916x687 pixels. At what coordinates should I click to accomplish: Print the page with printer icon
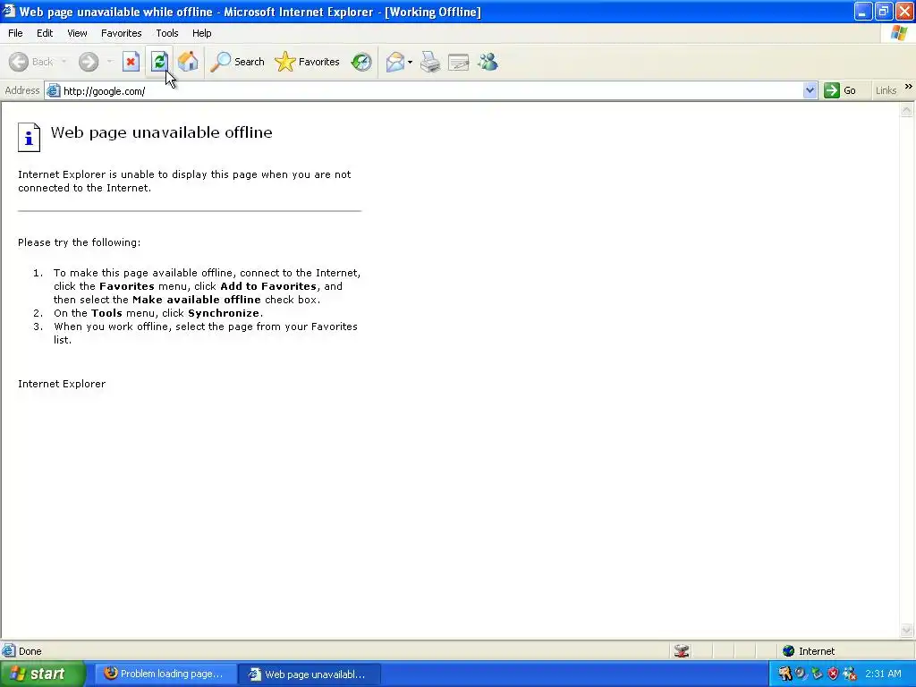430,62
